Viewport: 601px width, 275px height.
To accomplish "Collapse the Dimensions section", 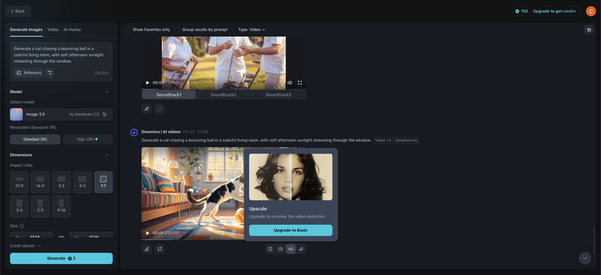I will click(x=107, y=155).
